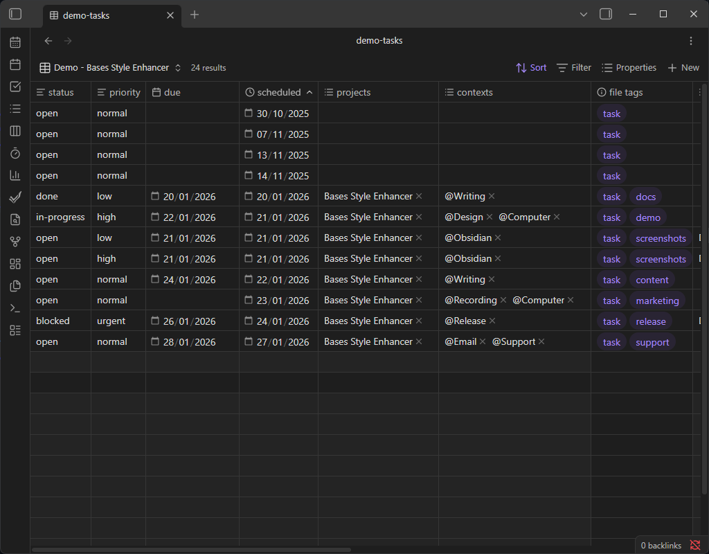Click the content tag pill
Viewport: 709px width, 554px height.
click(x=652, y=280)
